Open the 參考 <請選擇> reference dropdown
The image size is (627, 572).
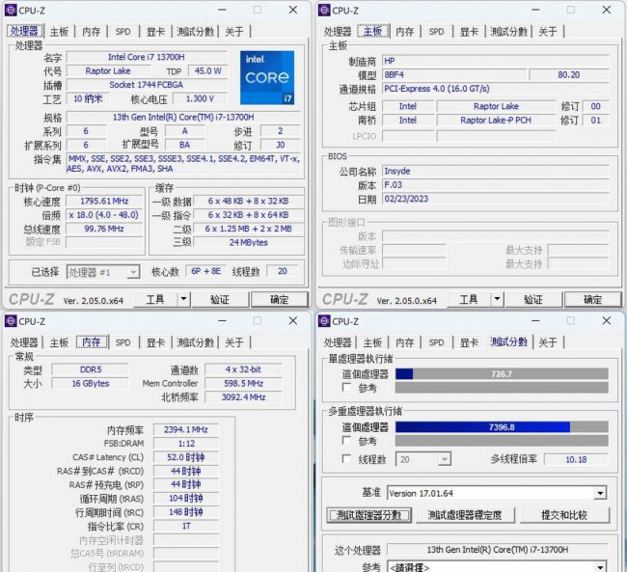[497, 567]
